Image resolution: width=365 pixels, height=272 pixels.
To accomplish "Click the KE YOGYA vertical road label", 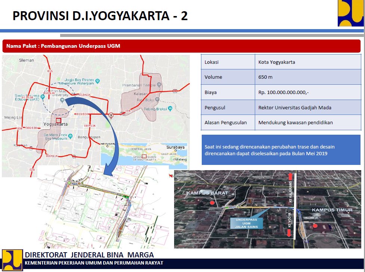I will click(290, 220).
